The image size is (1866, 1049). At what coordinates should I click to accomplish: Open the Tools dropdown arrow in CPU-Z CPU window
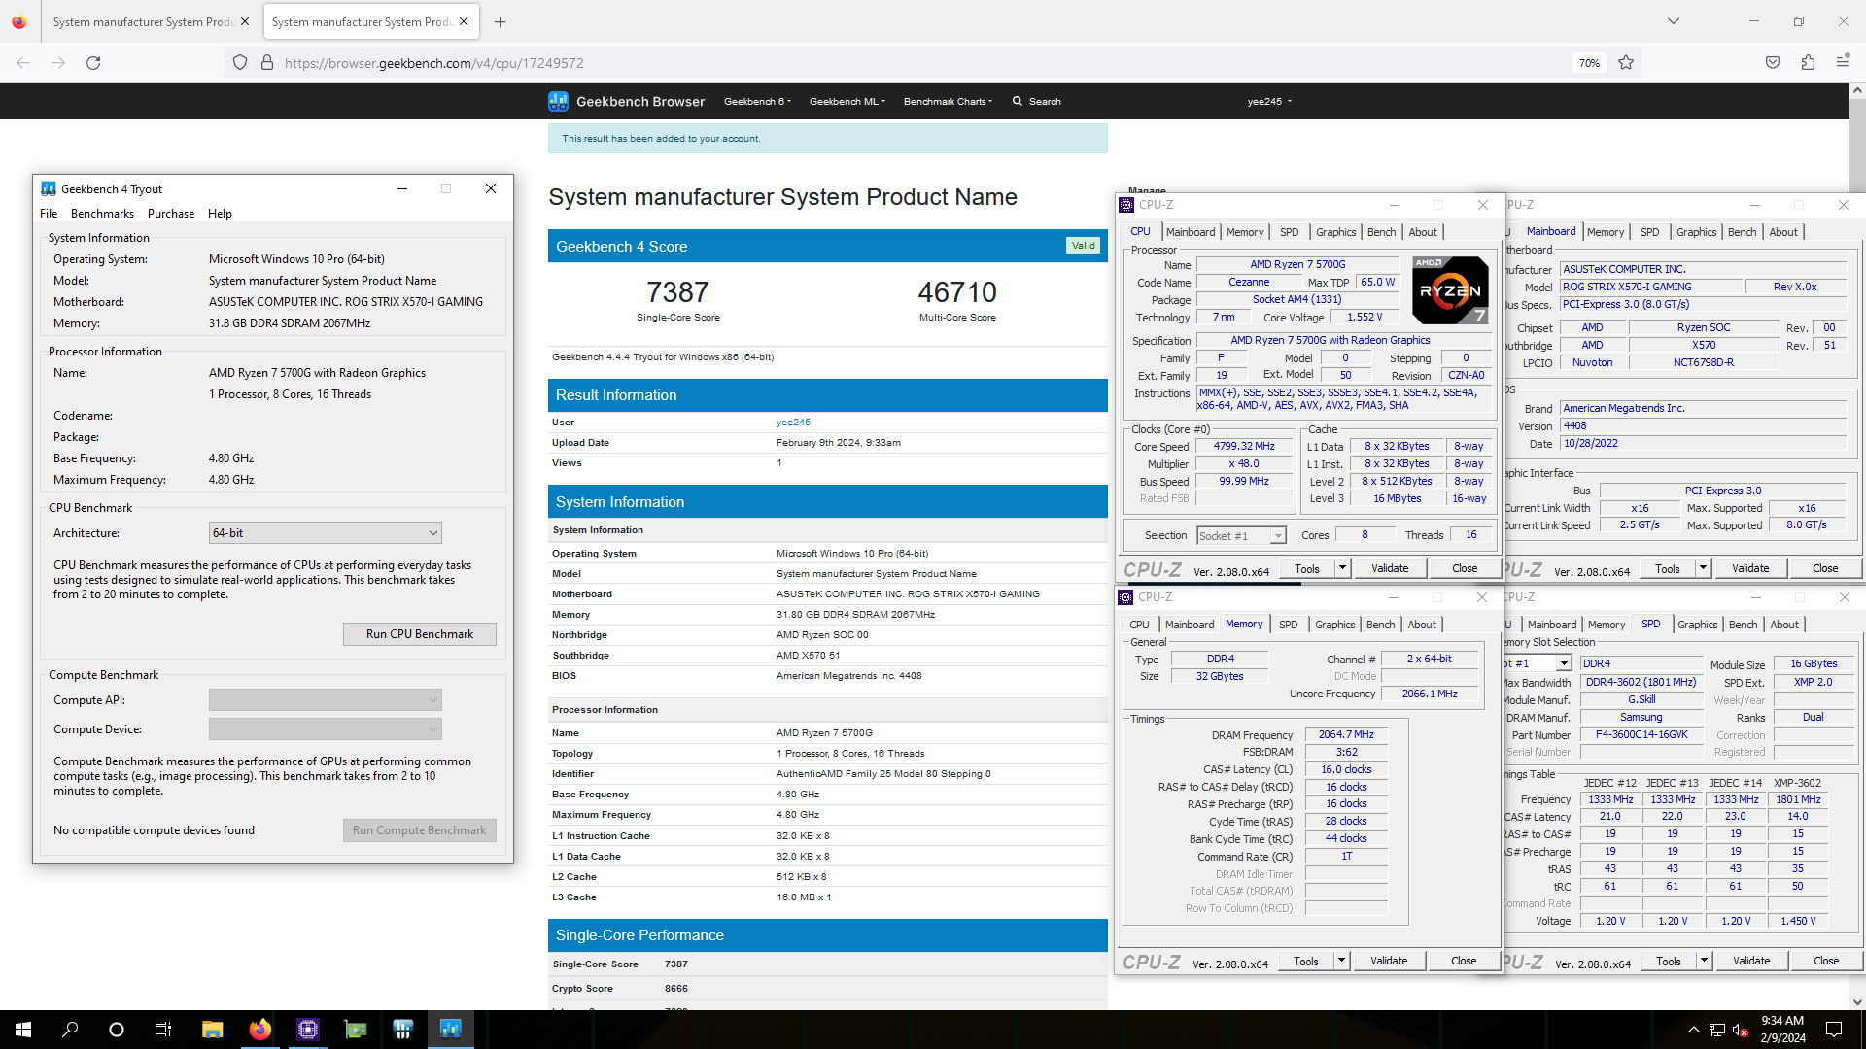point(1342,568)
